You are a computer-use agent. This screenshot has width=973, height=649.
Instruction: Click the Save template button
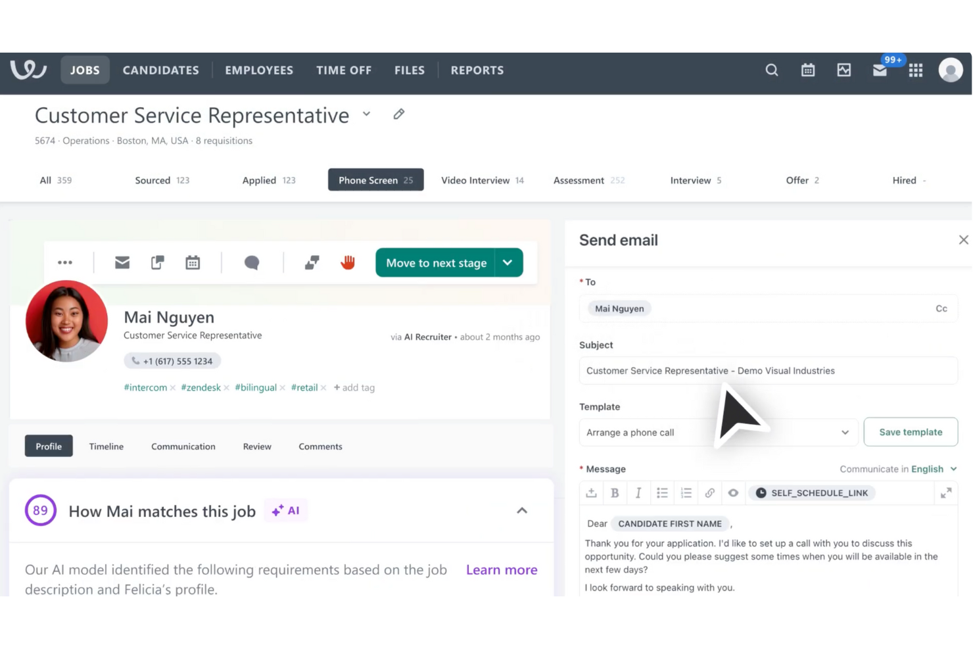tap(911, 432)
